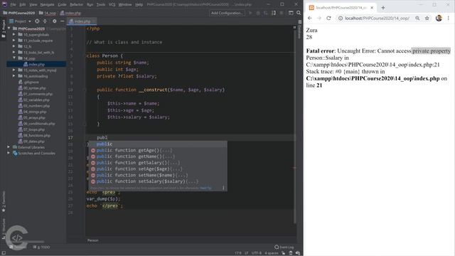
Task: Open the Event Log in status bar
Action: coord(284,247)
